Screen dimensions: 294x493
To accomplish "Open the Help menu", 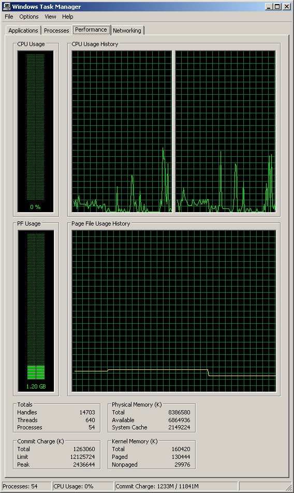I will pyautogui.click(x=68, y=17).
